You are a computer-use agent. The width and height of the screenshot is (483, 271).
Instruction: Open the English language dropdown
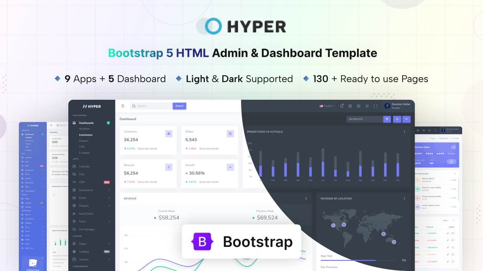click(x=327, y=106)
